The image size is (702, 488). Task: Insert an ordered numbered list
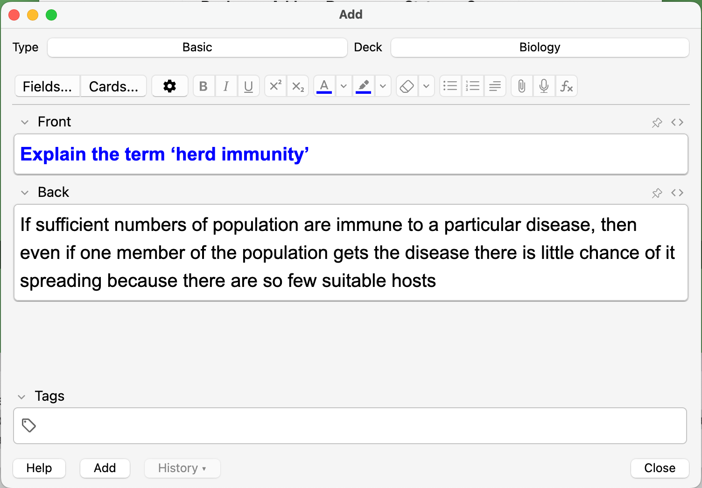[473, 86]
